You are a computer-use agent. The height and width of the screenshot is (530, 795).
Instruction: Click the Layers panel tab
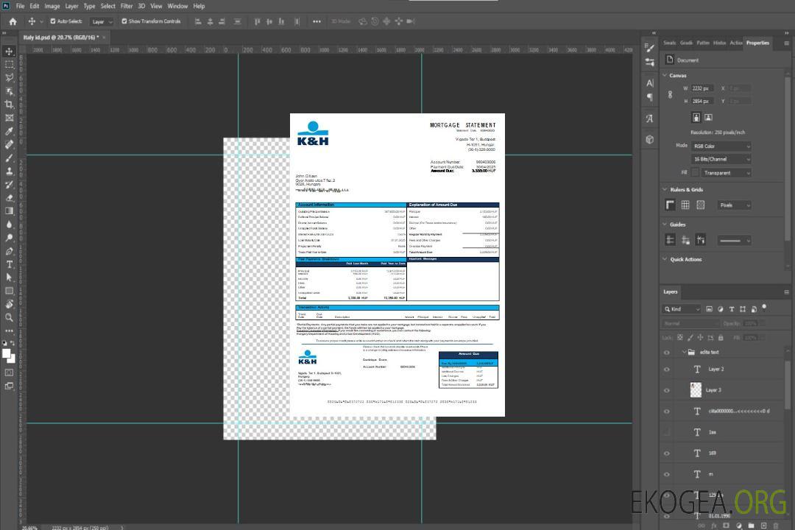671,292
